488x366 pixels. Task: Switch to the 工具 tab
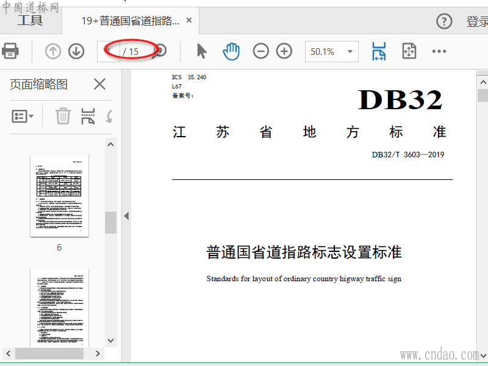[30, 21]
